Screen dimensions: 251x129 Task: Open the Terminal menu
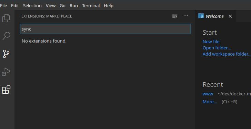(x=91, y=6)
